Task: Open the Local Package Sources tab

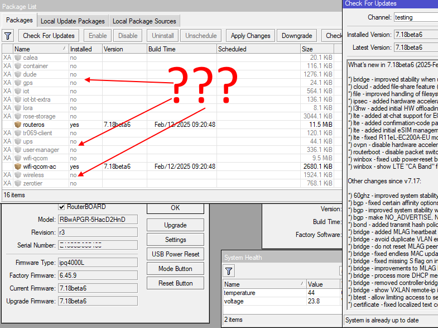Action: click(145, 21)
